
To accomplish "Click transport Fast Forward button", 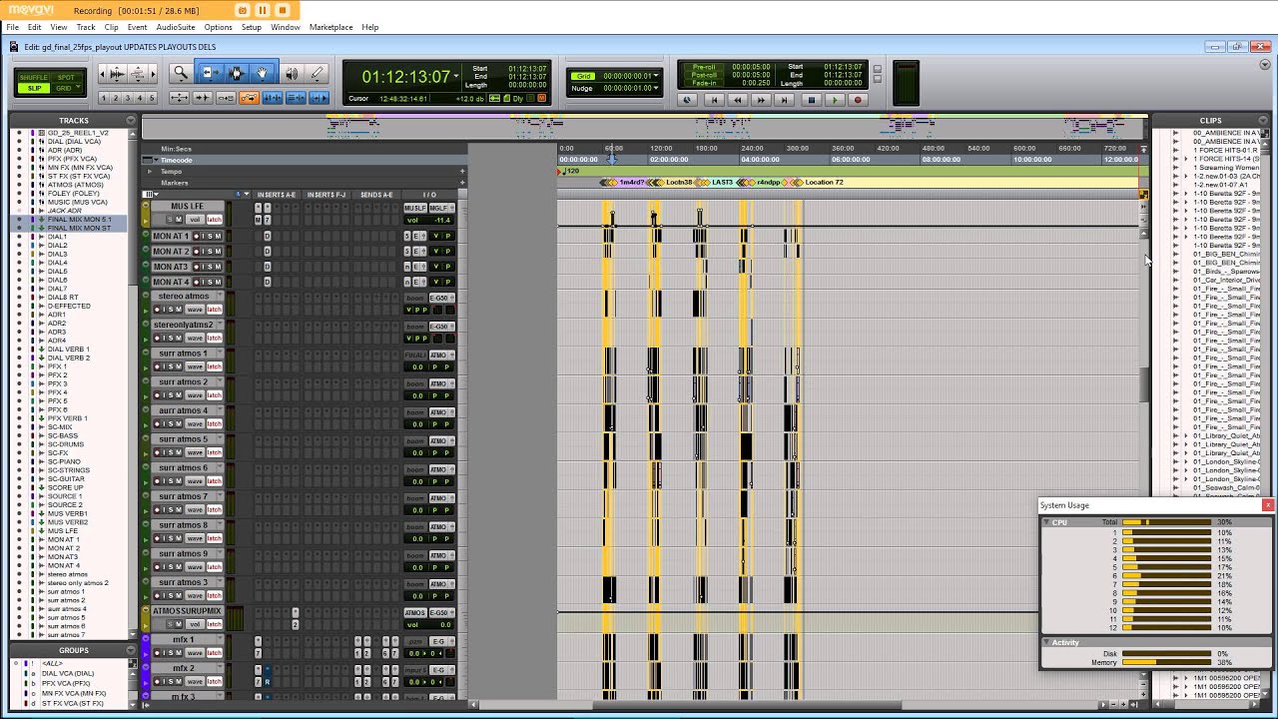I will click(762, 100).
